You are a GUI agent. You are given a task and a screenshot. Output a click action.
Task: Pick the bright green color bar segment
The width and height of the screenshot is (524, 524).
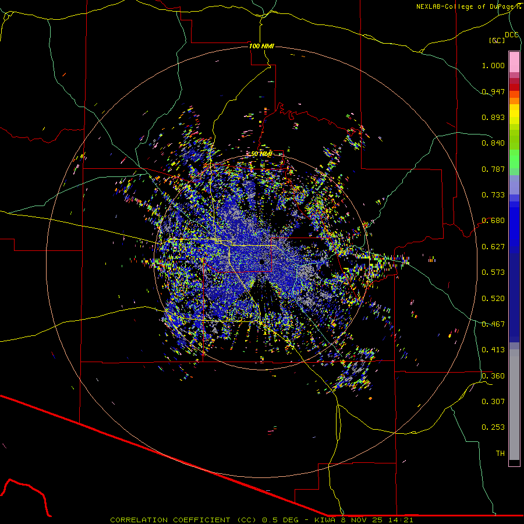click(x=514, y=159)
